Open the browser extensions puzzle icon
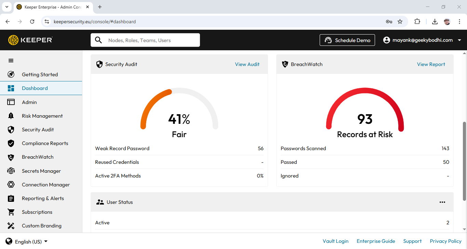Screen dimensions: 467x249 click(x=417, y=22)
